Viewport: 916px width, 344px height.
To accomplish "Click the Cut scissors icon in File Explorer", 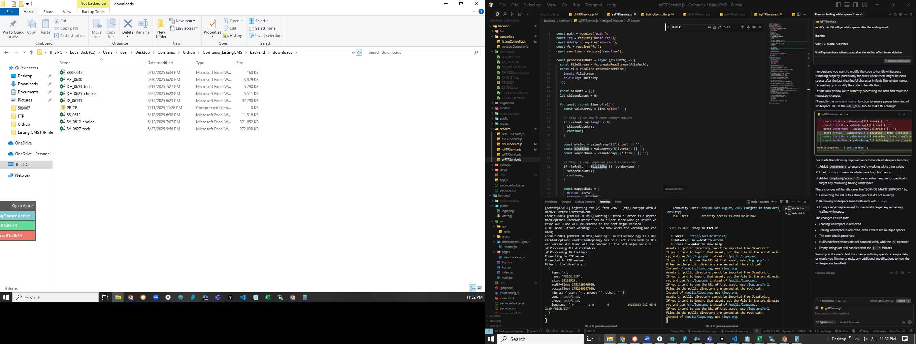I will pos(57,21).
